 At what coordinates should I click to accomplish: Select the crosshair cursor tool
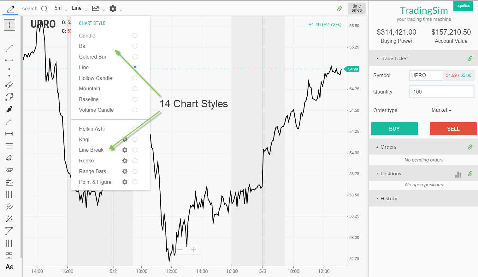pos(10,25)
